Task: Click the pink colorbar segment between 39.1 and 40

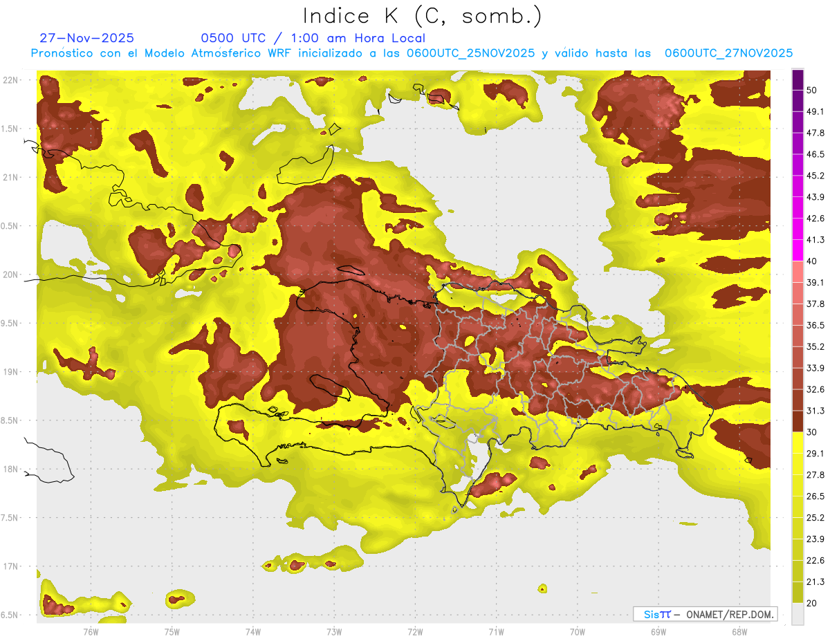Action: pos(797,271)
